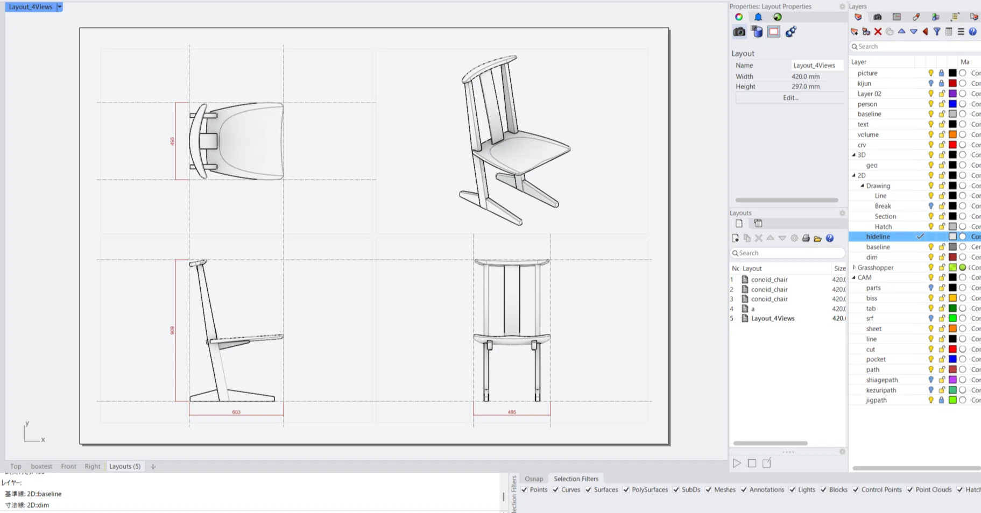The width and height of the screenshot is (981, 513).
Task: Toggle the Points selection filter checkbox
Action: [x=525, y=490]
